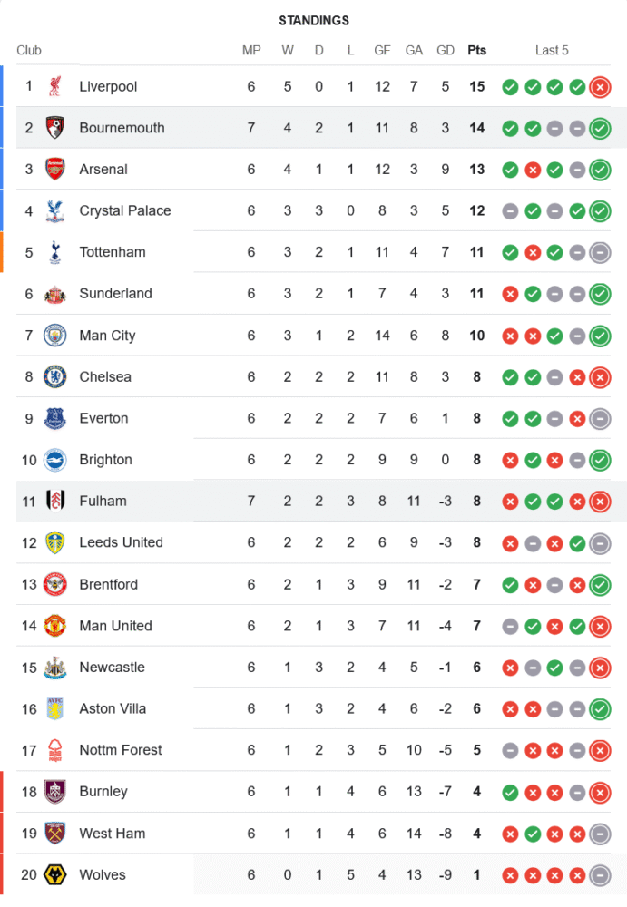The image size is (627, 907).
Task: Click Wolves' most recent draw result icon
Action: (x=600, y=875)
